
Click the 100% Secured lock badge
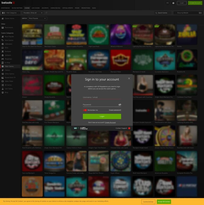84,128
